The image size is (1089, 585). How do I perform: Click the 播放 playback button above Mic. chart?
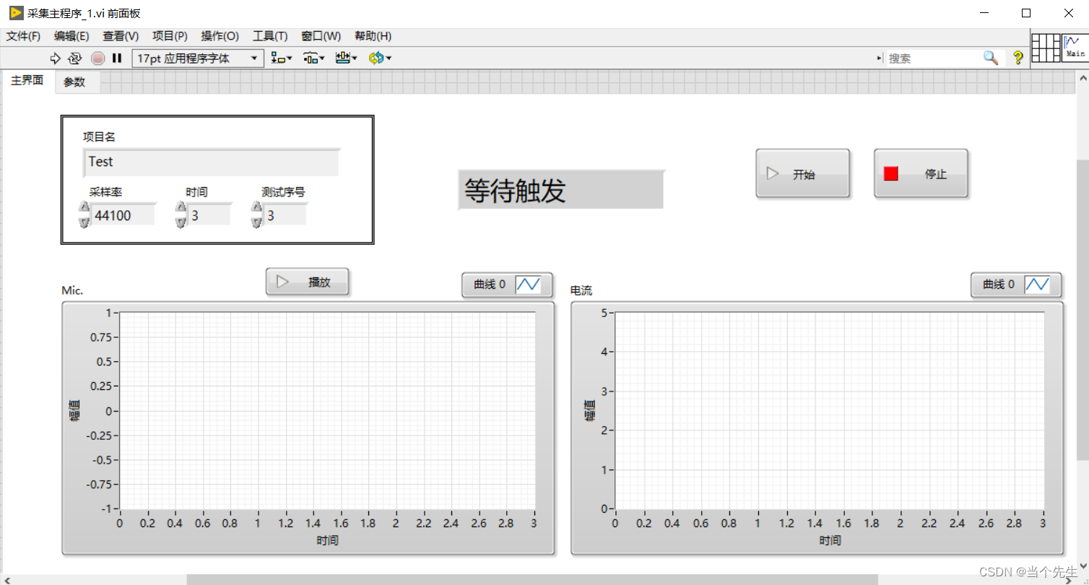coord(308,282)
